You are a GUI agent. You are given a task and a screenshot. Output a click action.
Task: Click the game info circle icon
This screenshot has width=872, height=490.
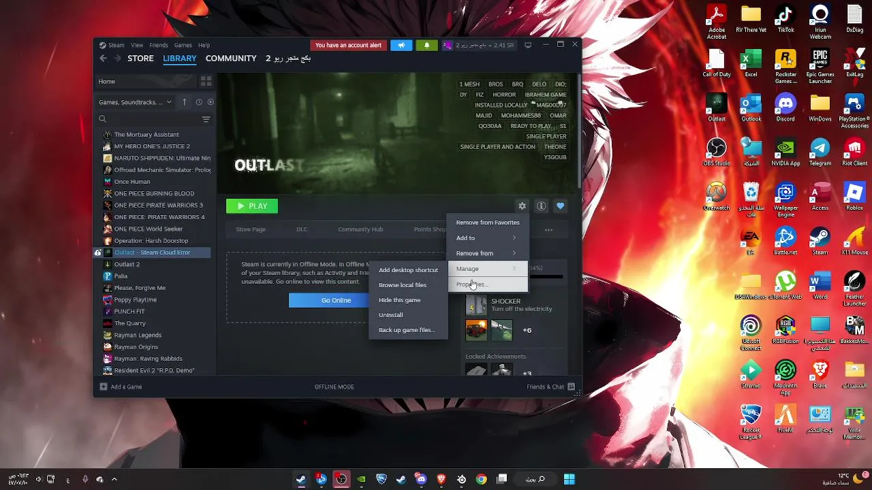541,206
